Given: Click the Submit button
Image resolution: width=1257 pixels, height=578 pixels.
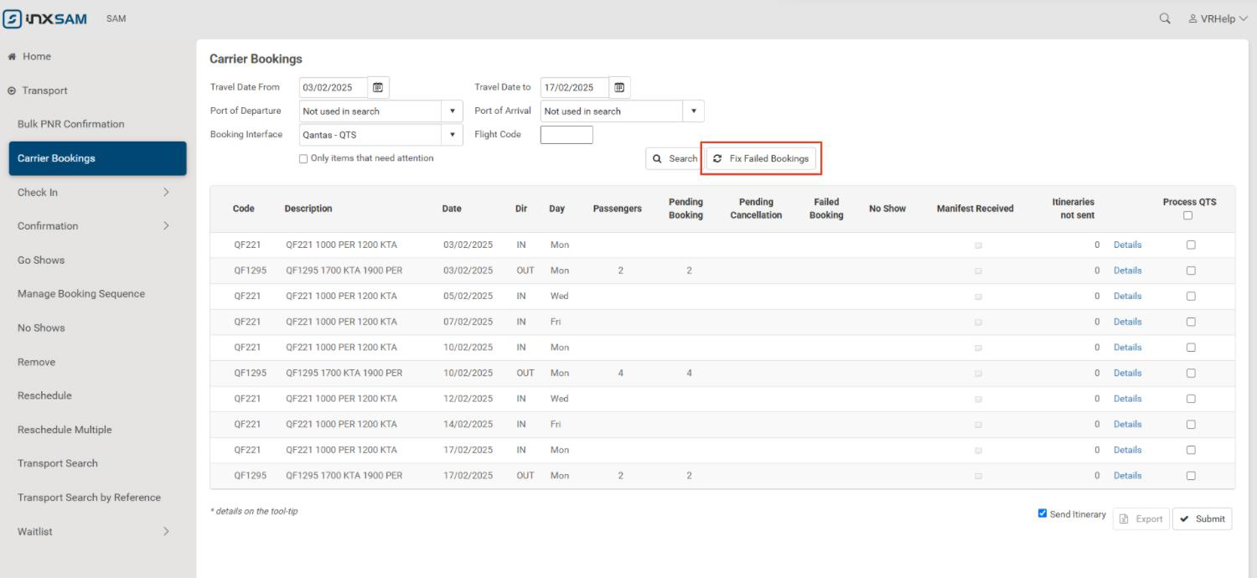Looking at the screenshot, I should pyautogui.click(x=1202, y=519).
